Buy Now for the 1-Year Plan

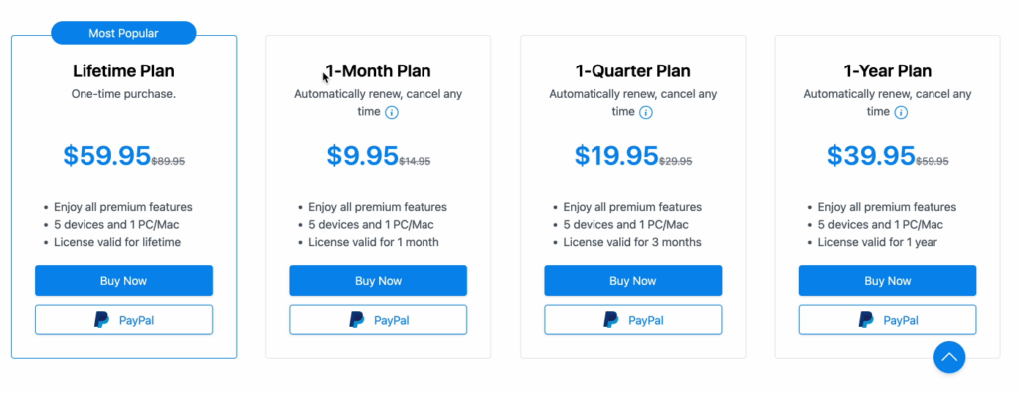888,281
